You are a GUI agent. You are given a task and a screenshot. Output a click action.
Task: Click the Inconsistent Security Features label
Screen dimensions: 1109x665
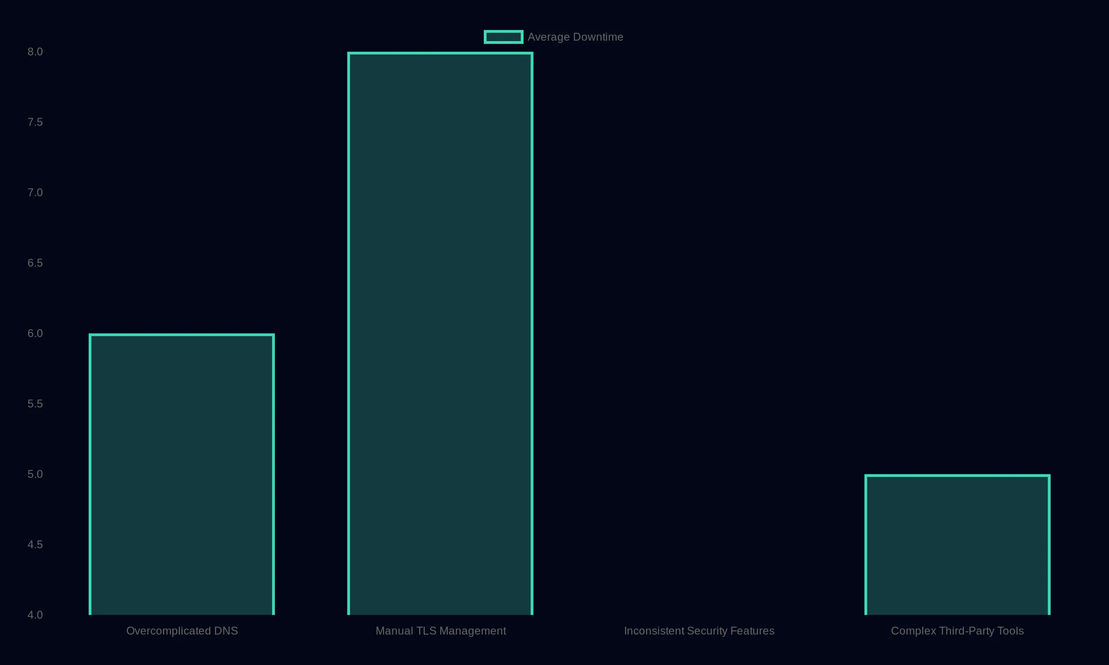(699, 631)
